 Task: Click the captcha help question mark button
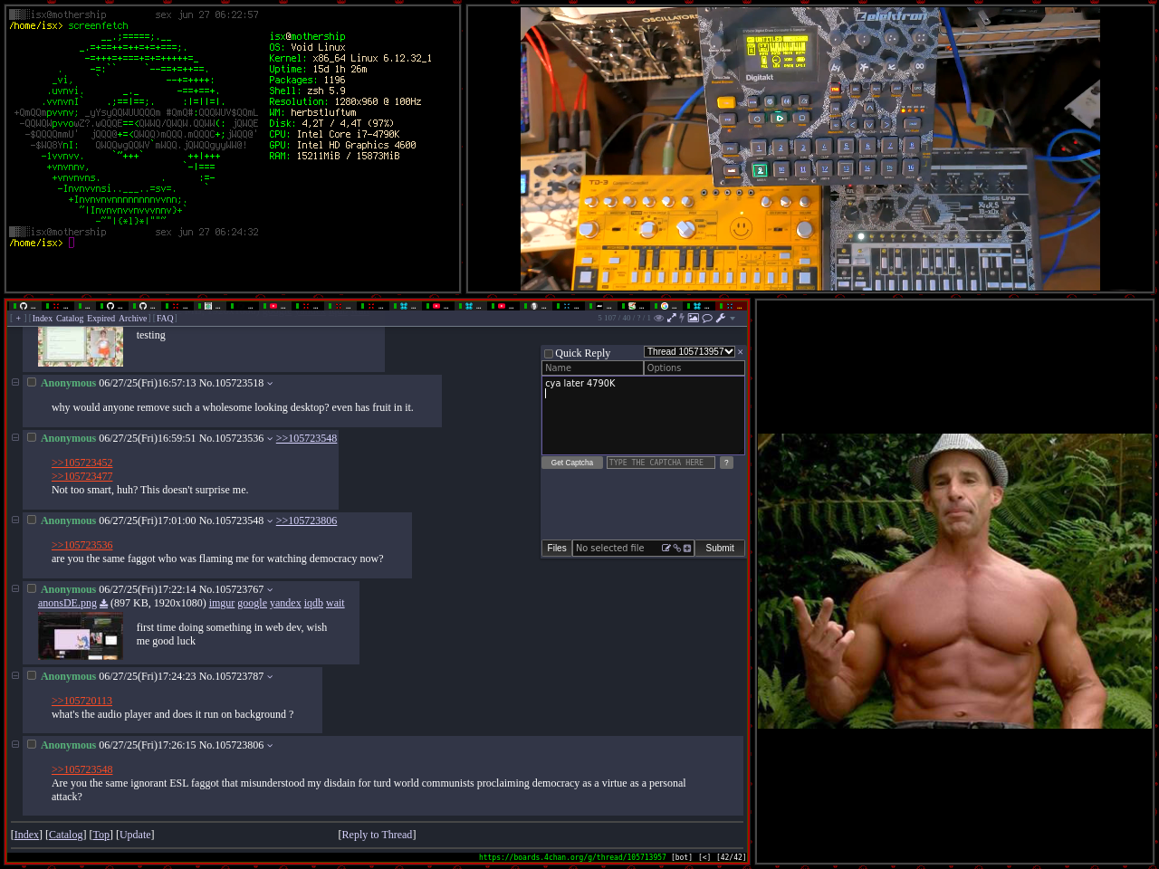[x=726, y=463]
